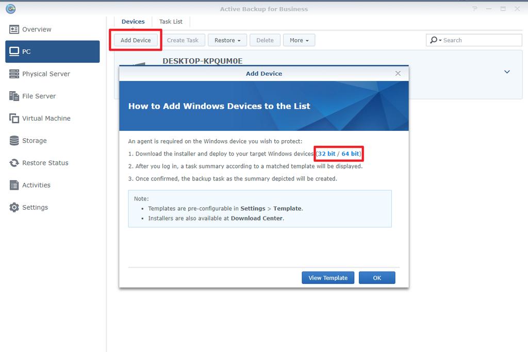Click the help question mark icon

[x=474, y=9]
